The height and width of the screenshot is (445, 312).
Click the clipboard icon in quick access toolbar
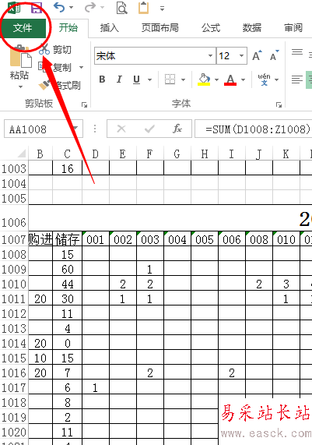click(x=143, y=8)
